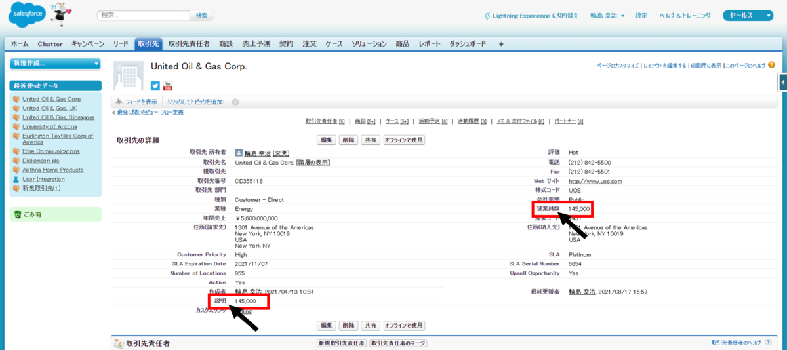
Task: Open the ケース tab
Action: pos(334,44)
